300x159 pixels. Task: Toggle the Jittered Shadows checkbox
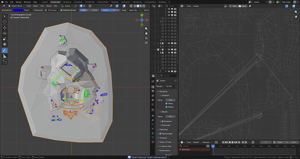(167, 107)
